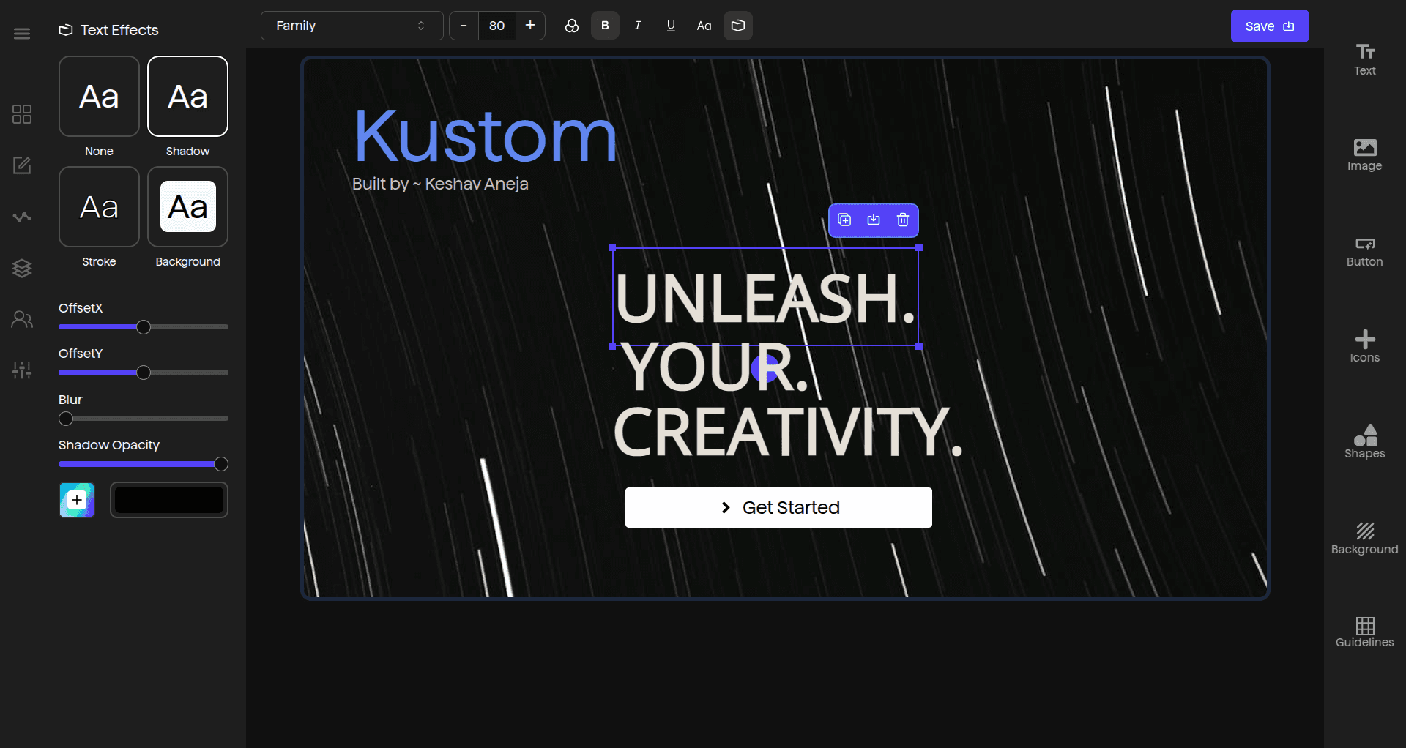Click the text color icon in toolbar
The image size is (1406, 748).
pos(572,26)
